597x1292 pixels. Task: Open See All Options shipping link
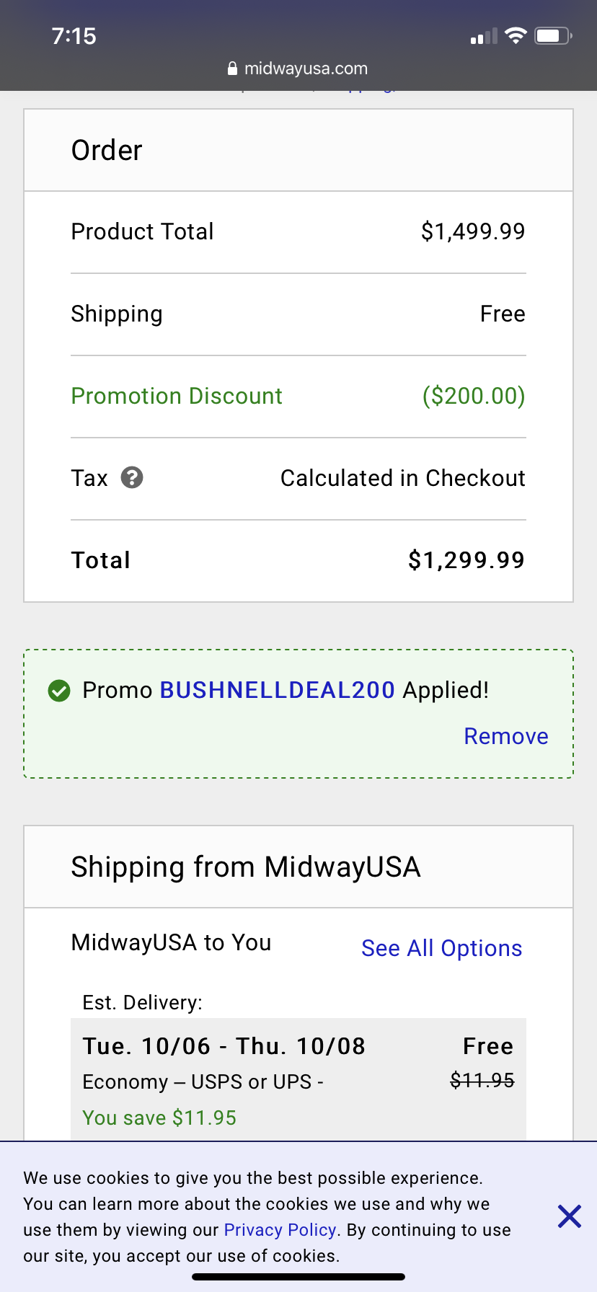pos(441,948)
